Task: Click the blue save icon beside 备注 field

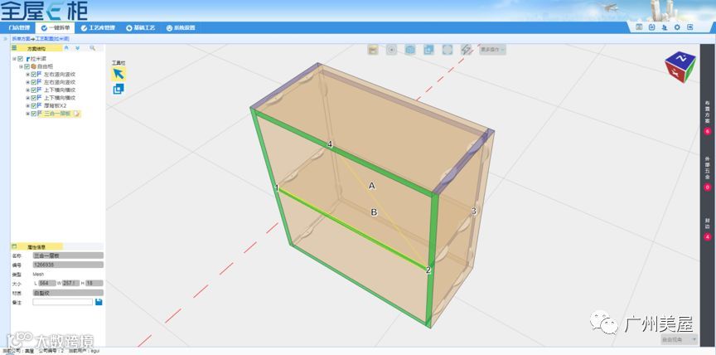Action: point(99,302)
